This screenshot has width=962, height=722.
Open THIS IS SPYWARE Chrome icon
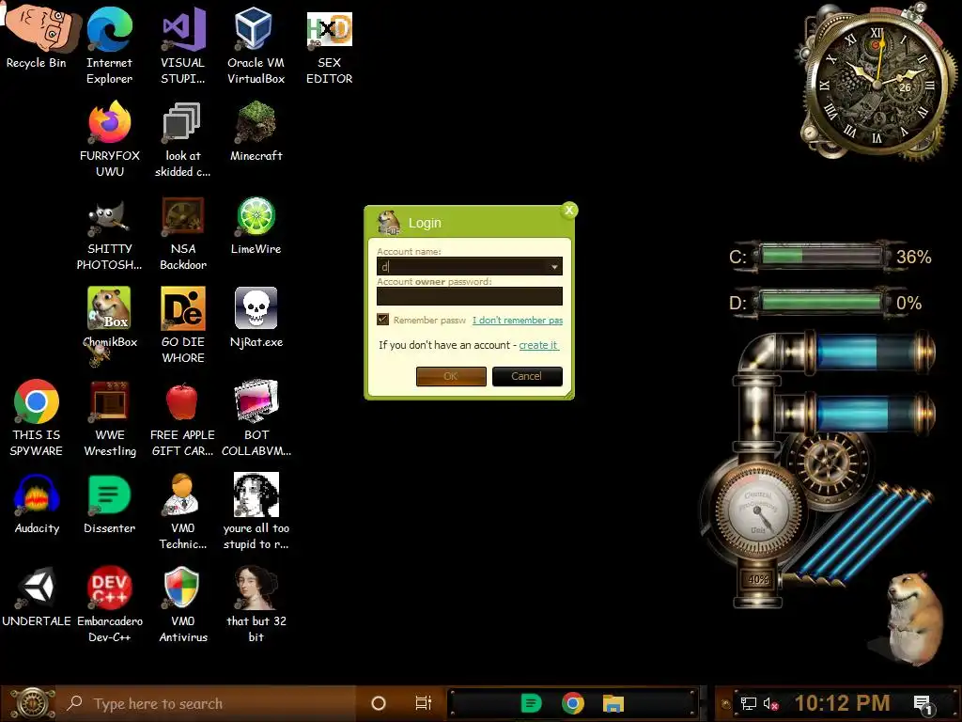[37, 401]
